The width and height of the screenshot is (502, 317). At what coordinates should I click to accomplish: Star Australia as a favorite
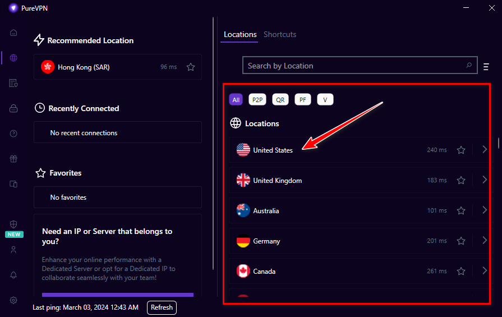(461, 211)
